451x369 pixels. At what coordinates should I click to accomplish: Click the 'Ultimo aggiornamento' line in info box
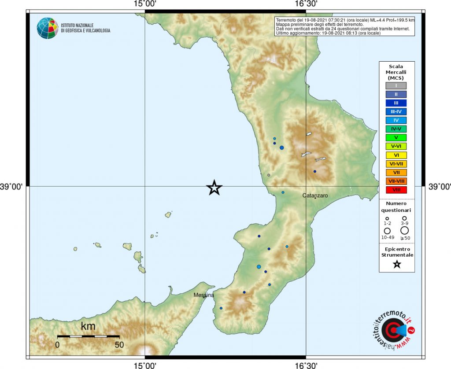(328, 33)
